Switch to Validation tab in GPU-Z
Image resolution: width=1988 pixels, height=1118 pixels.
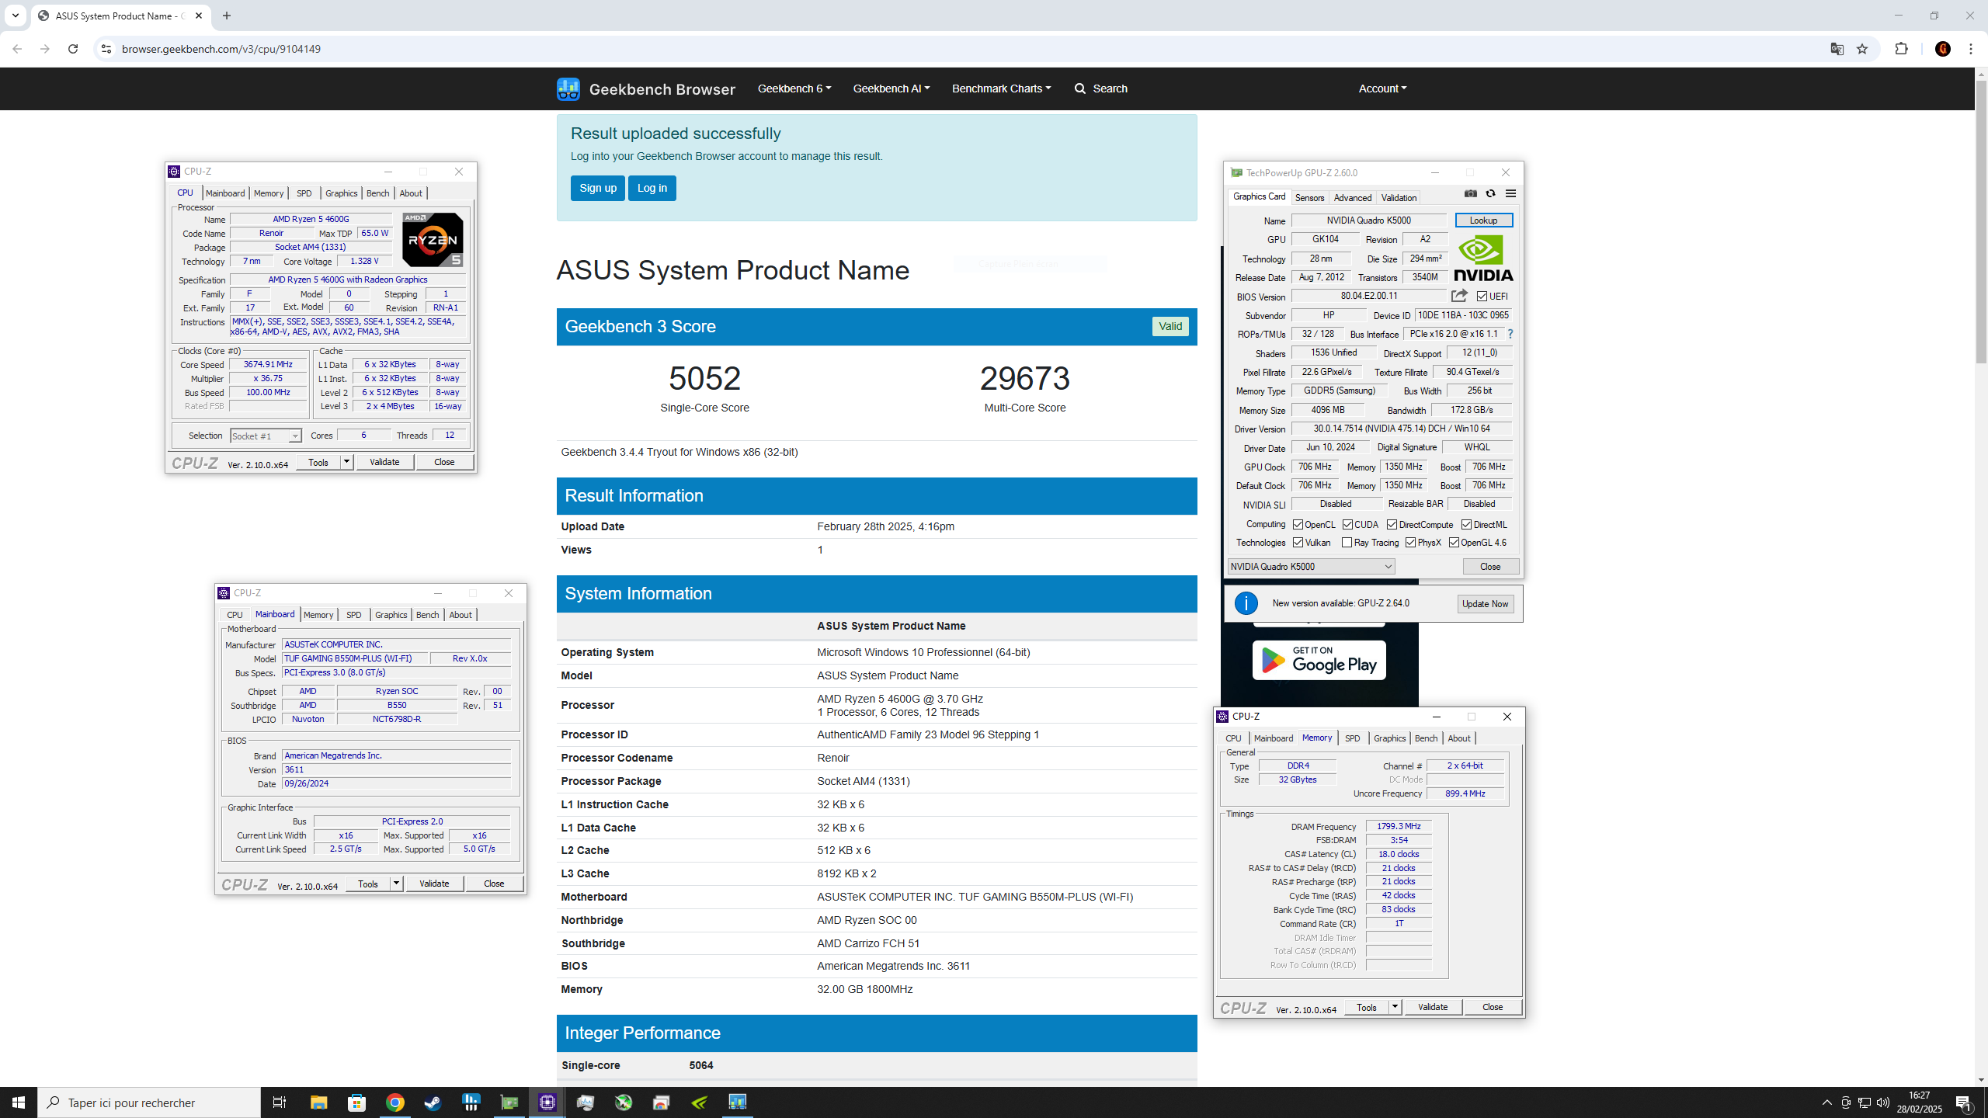click(x=1399, y=198)
